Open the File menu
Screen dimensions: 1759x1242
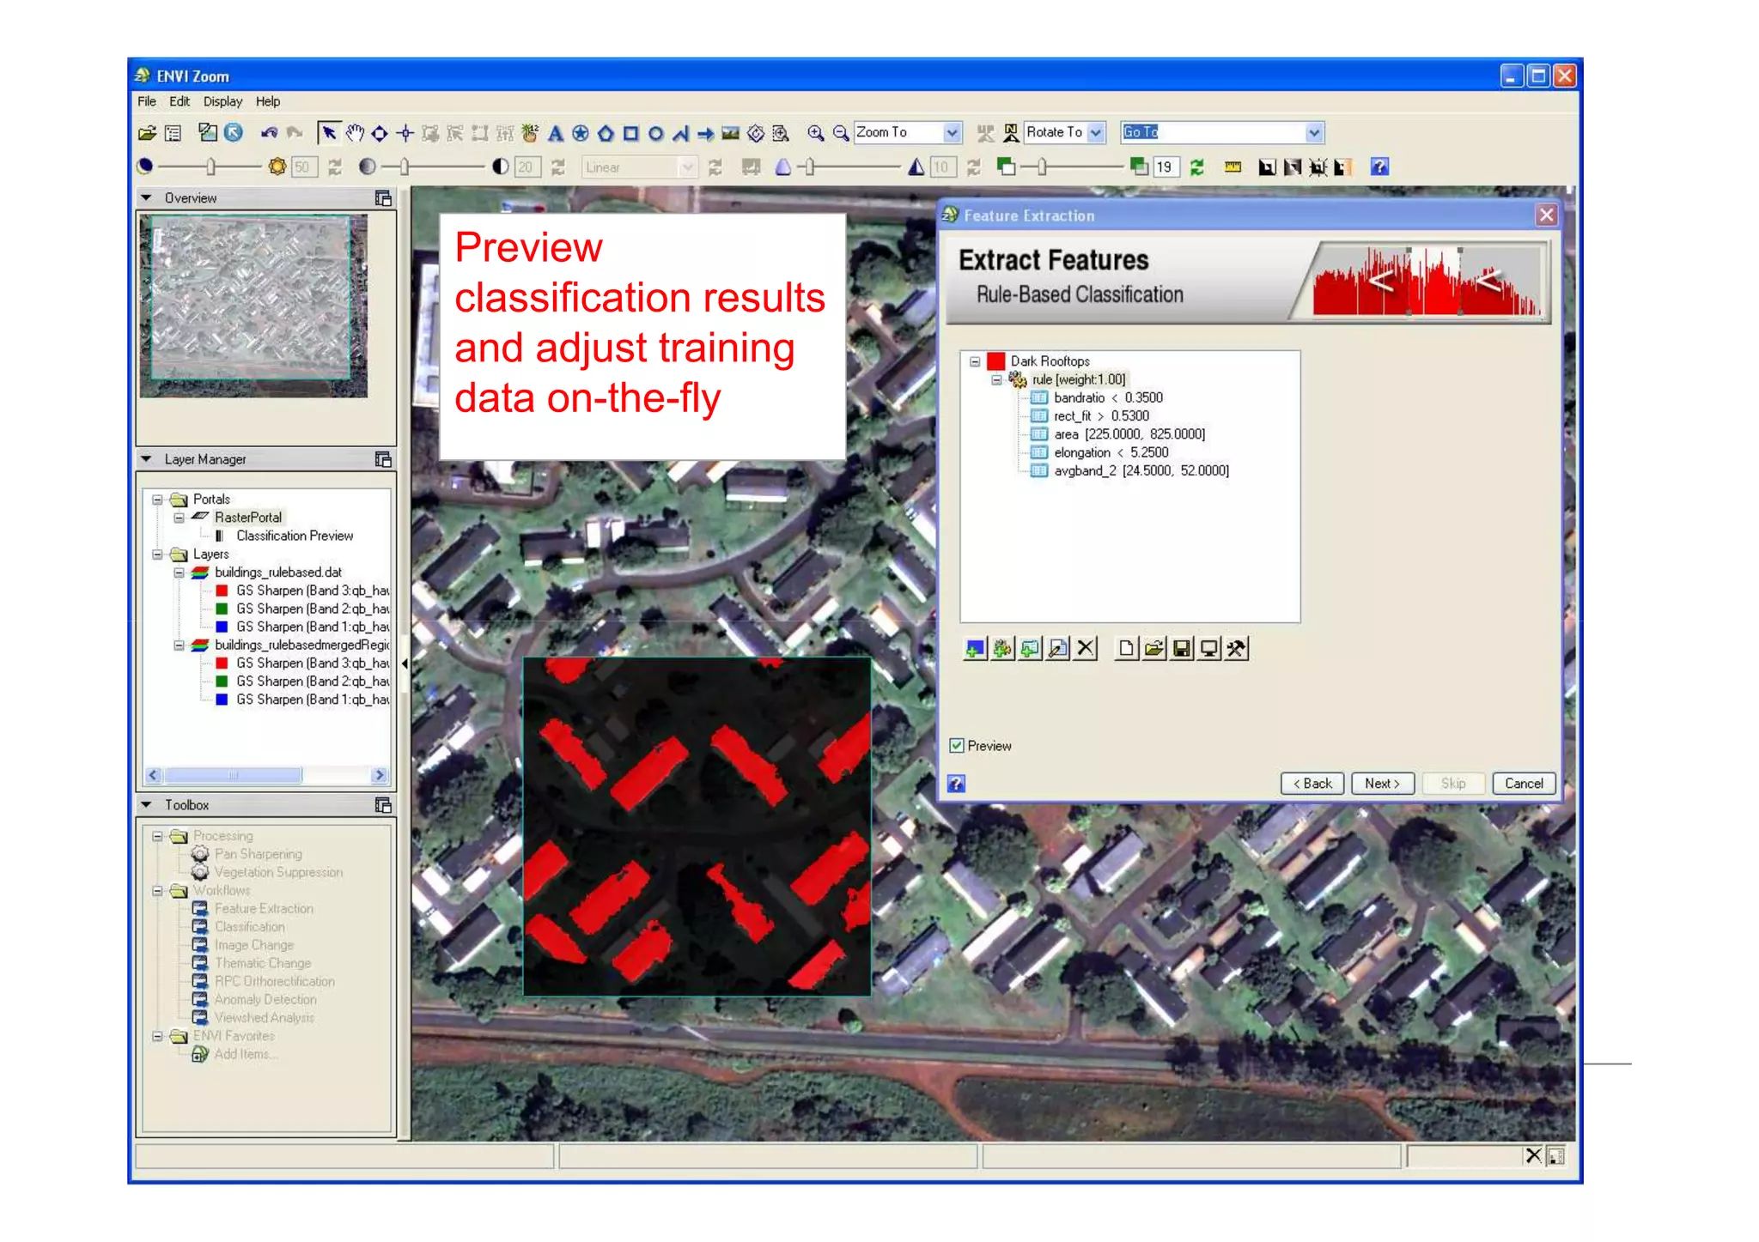pos(147,101)
